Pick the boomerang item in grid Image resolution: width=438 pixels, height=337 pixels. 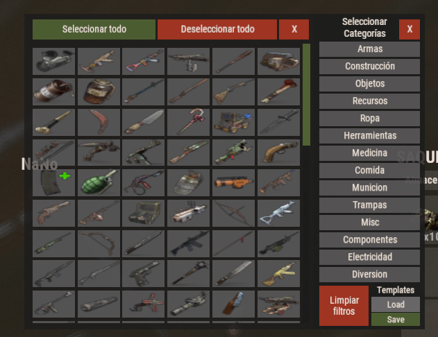pos(99,122)
